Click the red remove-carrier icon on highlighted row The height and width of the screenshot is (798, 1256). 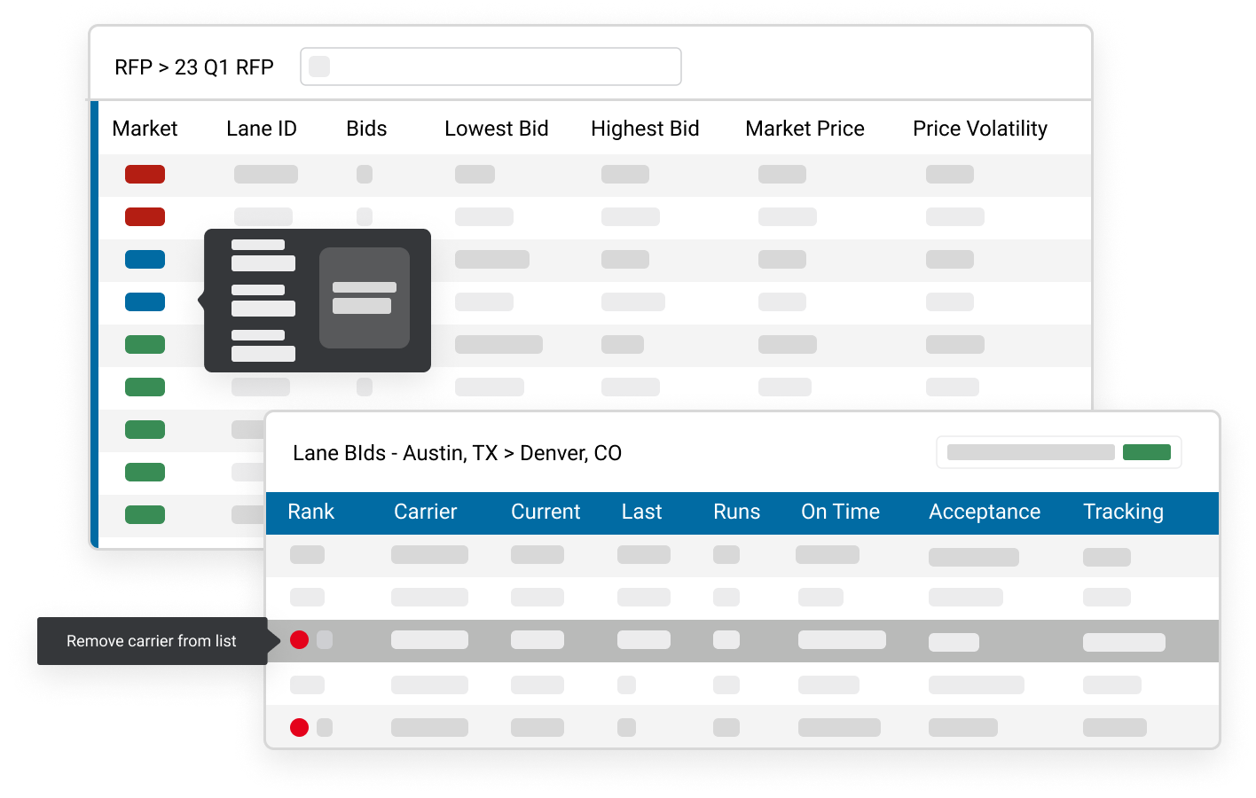coord(299,639)
